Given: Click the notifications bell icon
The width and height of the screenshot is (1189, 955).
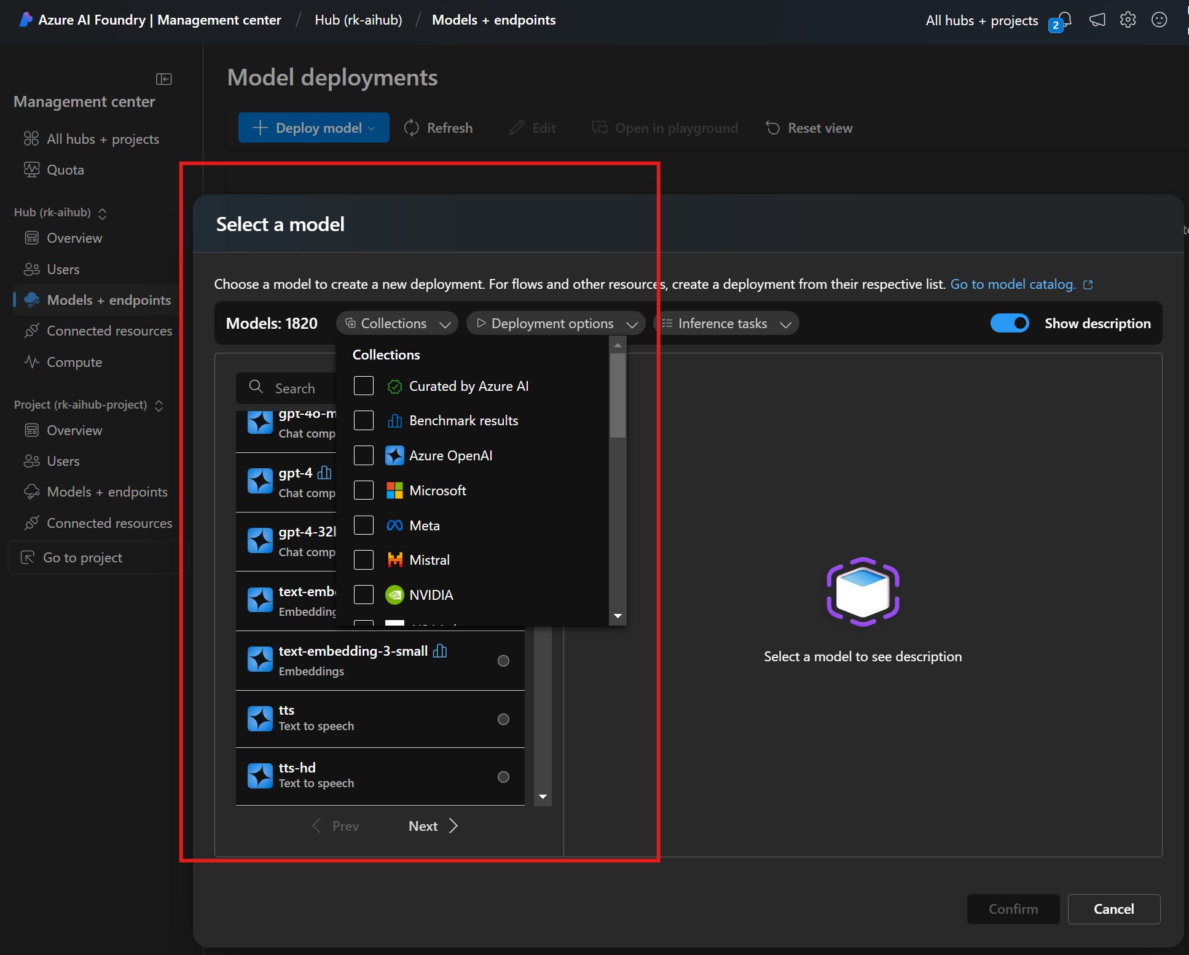Looking at the screenshot, I should 1065,20.
